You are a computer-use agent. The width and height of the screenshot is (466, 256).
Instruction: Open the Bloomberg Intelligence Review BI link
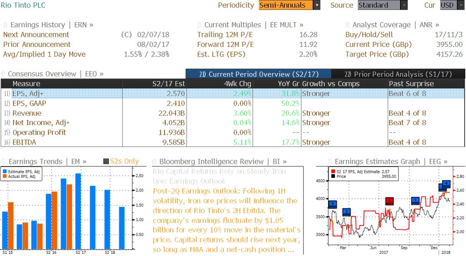[x=219, y=161]
